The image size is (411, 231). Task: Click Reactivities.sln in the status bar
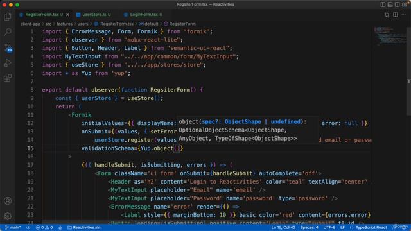(84, 227)
